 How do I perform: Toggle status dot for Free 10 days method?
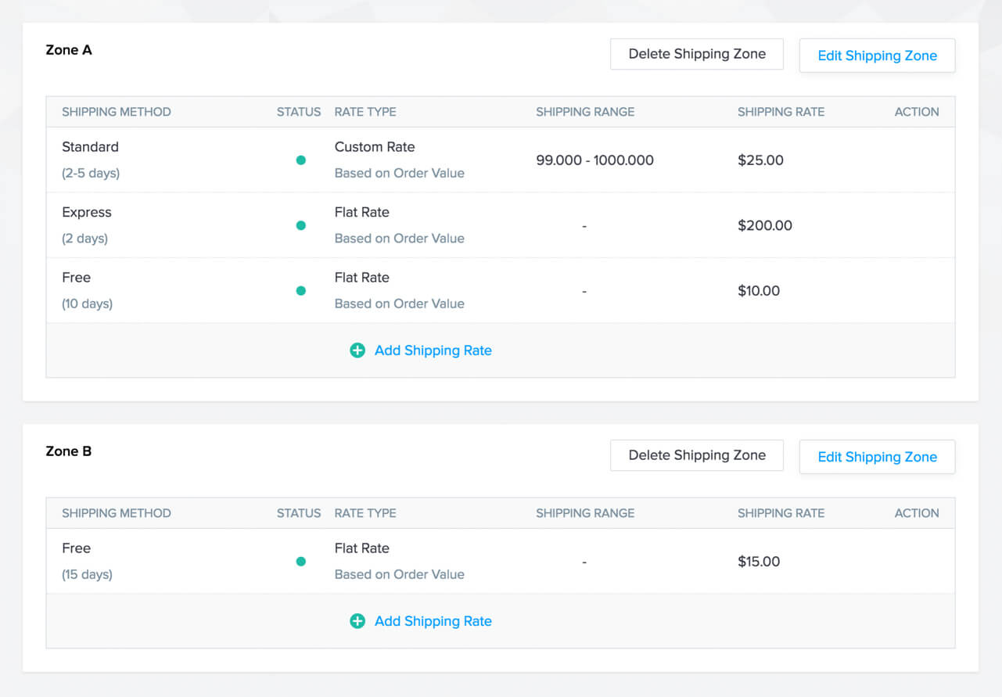coord(300,291)
